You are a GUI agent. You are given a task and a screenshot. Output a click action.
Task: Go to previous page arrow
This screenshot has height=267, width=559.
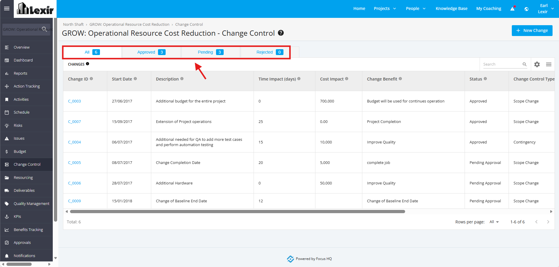[x=536, y=222]
